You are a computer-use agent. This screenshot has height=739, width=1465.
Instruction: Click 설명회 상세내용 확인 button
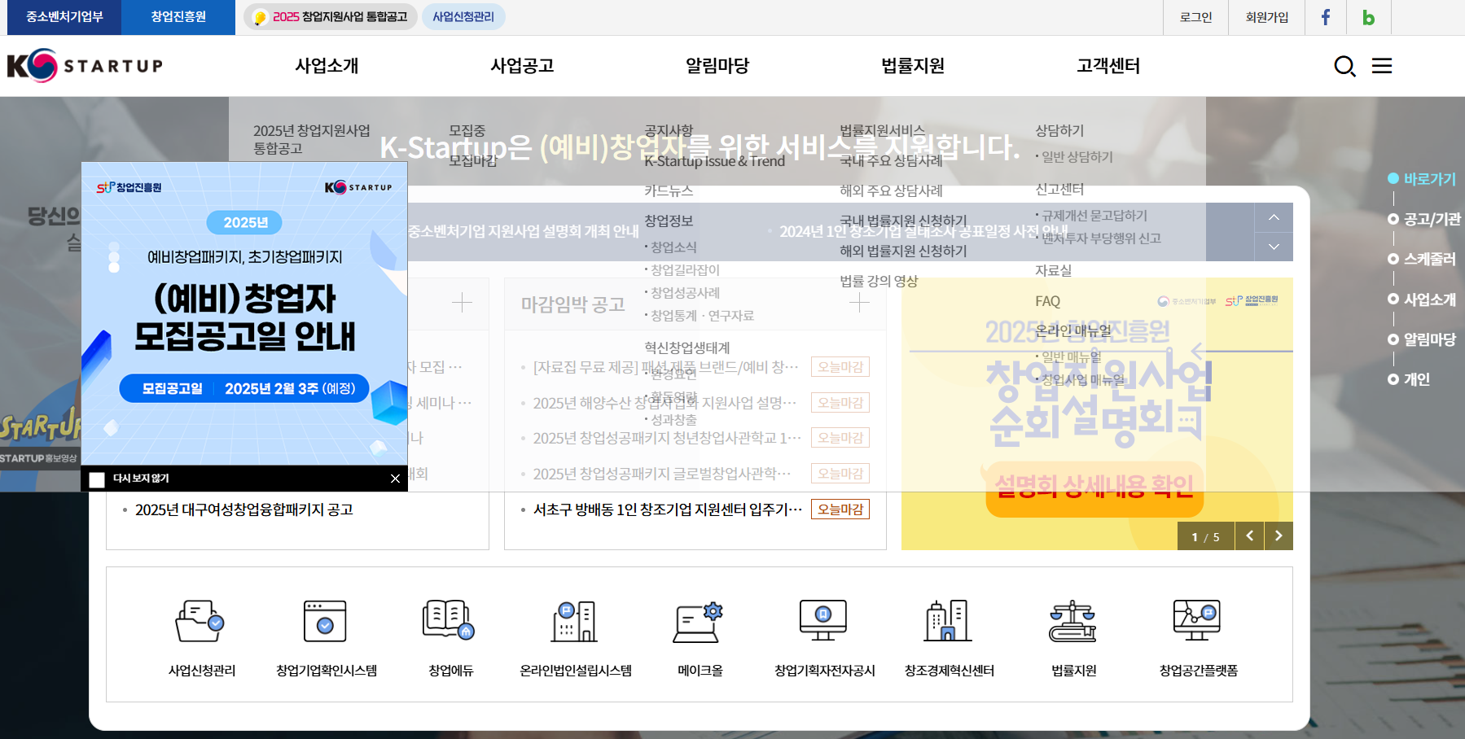point(1094,488)
